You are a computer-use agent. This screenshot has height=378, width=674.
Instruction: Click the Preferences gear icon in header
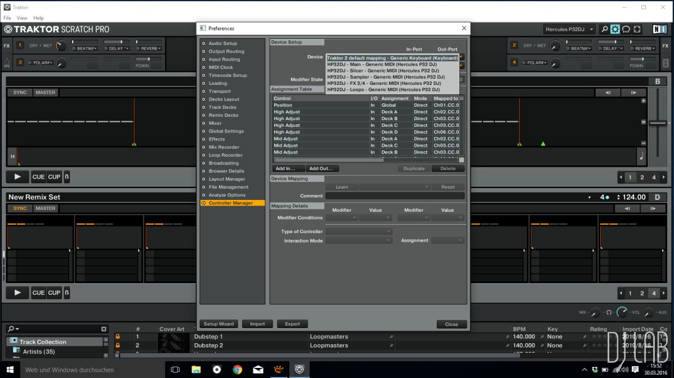[x=615, y=29]
